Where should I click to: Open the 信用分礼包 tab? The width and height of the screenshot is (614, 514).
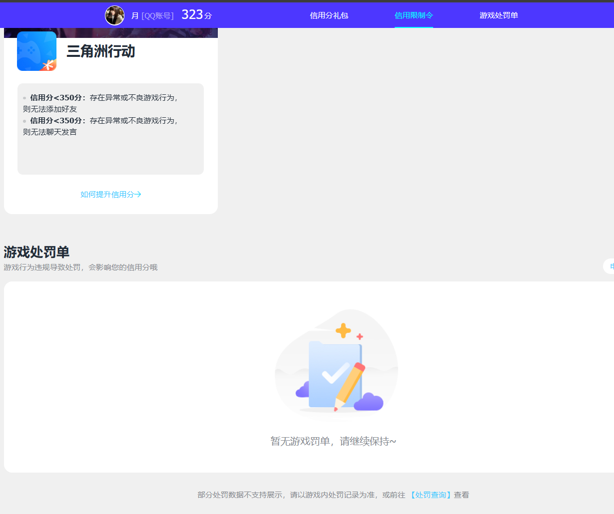click(329, 15)
